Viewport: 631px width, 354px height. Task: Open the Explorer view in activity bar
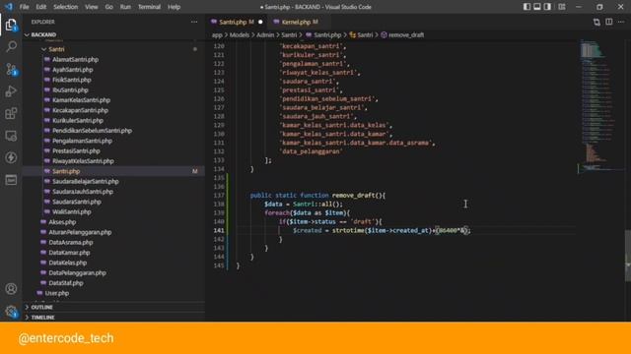tap(11, 25)
